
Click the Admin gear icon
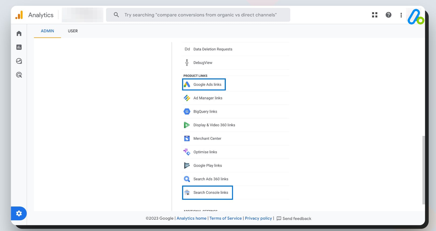tap(19, 213)
